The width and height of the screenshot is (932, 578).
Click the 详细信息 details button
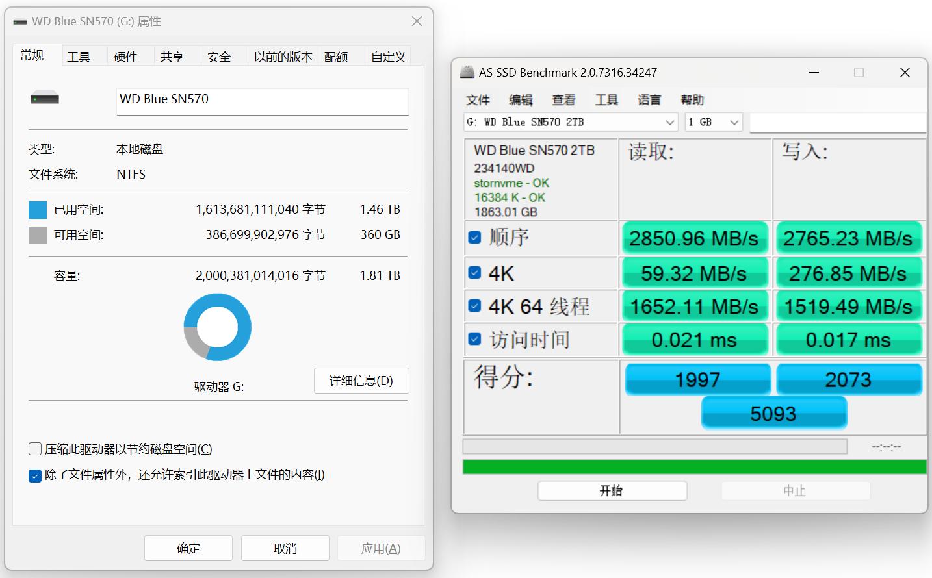(x=361, y=381)
